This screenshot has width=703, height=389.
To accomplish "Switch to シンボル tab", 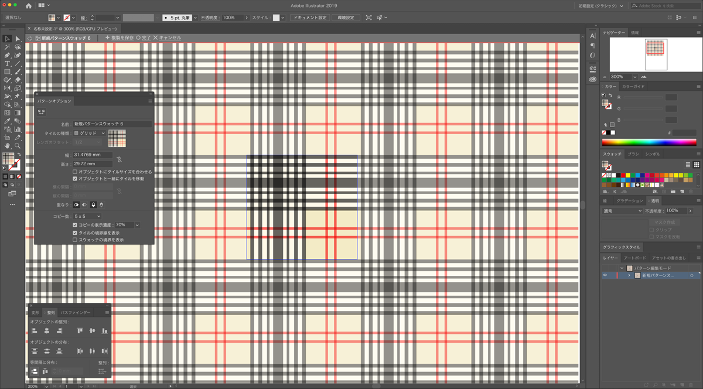I will pyautogui.click(x=652, y=154).
